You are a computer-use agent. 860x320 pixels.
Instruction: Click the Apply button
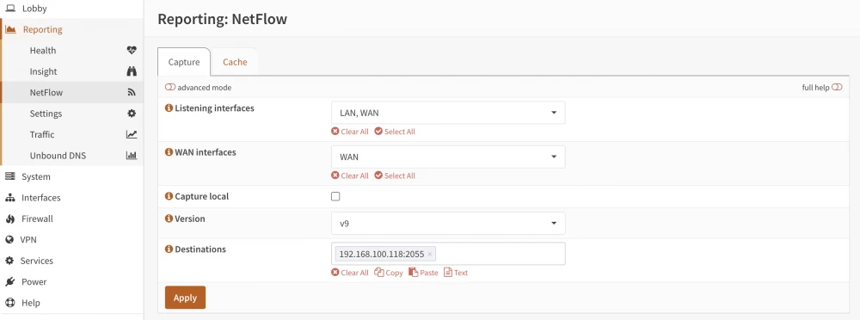pyautogui.click(x=185, y=298)
